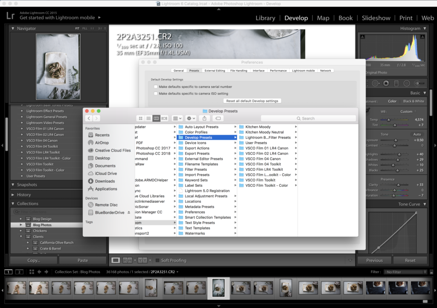The image size is (437, 308).
Task: Click Auto tone button
Action: pos(417,135)
